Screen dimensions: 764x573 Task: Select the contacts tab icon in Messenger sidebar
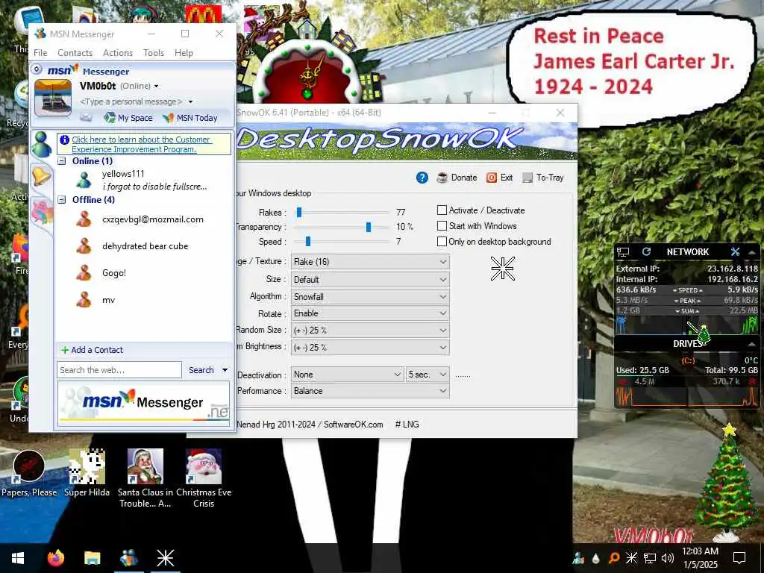[x=42, y=144]
